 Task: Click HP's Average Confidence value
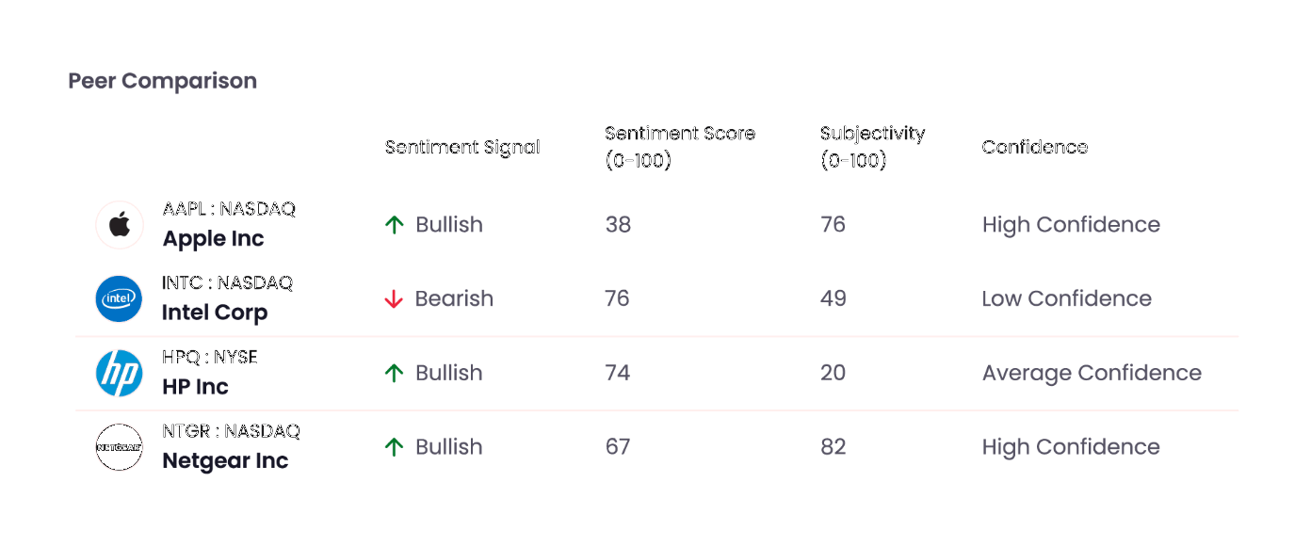[1092, 374]
